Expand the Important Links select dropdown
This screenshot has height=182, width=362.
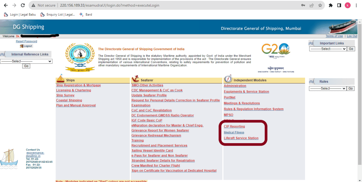click(x=328, y=49)
